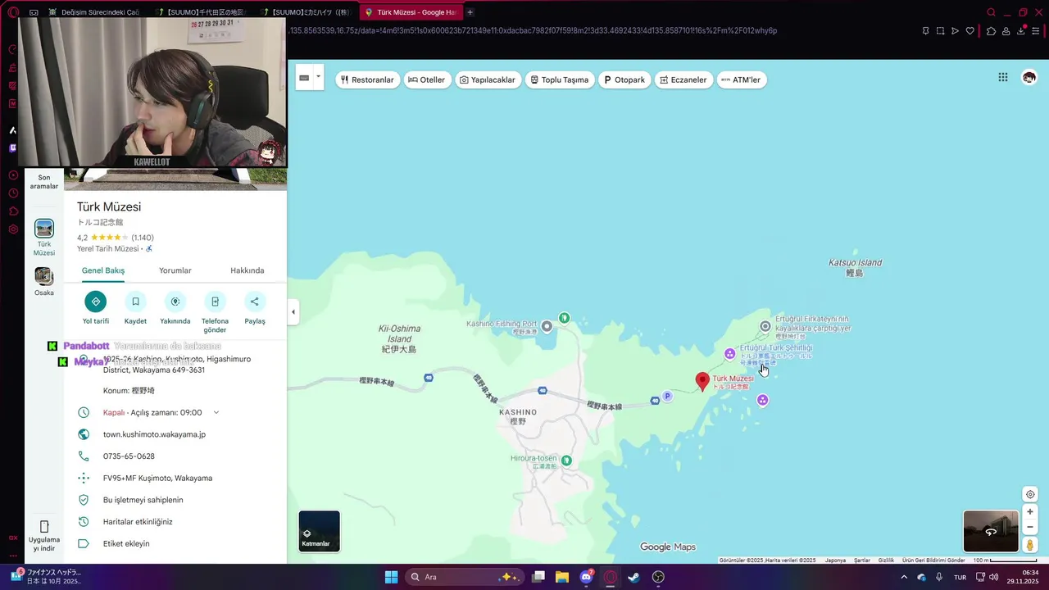Filter map by Toplu Taşıma
The height and width of the screenshot is (590, 1049).
[560, 79]
